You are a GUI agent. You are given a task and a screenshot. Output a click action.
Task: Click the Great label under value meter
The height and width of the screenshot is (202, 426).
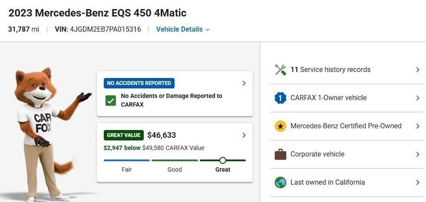(x=223, y=170)
